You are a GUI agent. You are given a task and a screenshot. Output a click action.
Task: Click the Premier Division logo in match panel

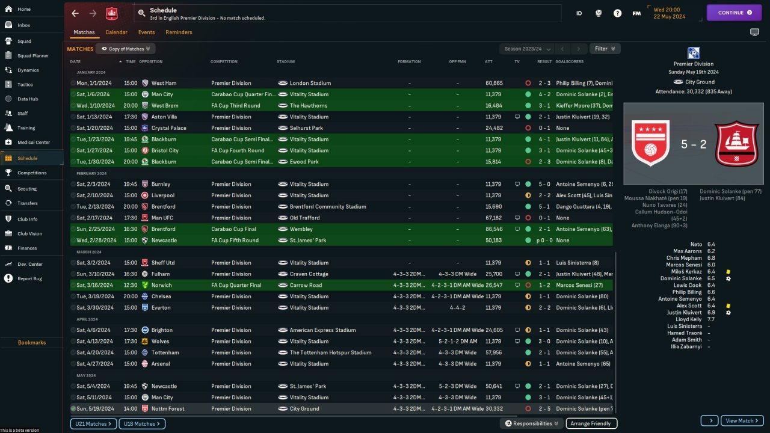(x=694, y=53)
